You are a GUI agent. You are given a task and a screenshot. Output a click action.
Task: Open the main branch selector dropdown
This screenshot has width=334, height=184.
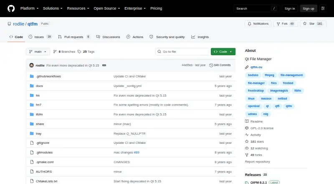tap(38, 52)
